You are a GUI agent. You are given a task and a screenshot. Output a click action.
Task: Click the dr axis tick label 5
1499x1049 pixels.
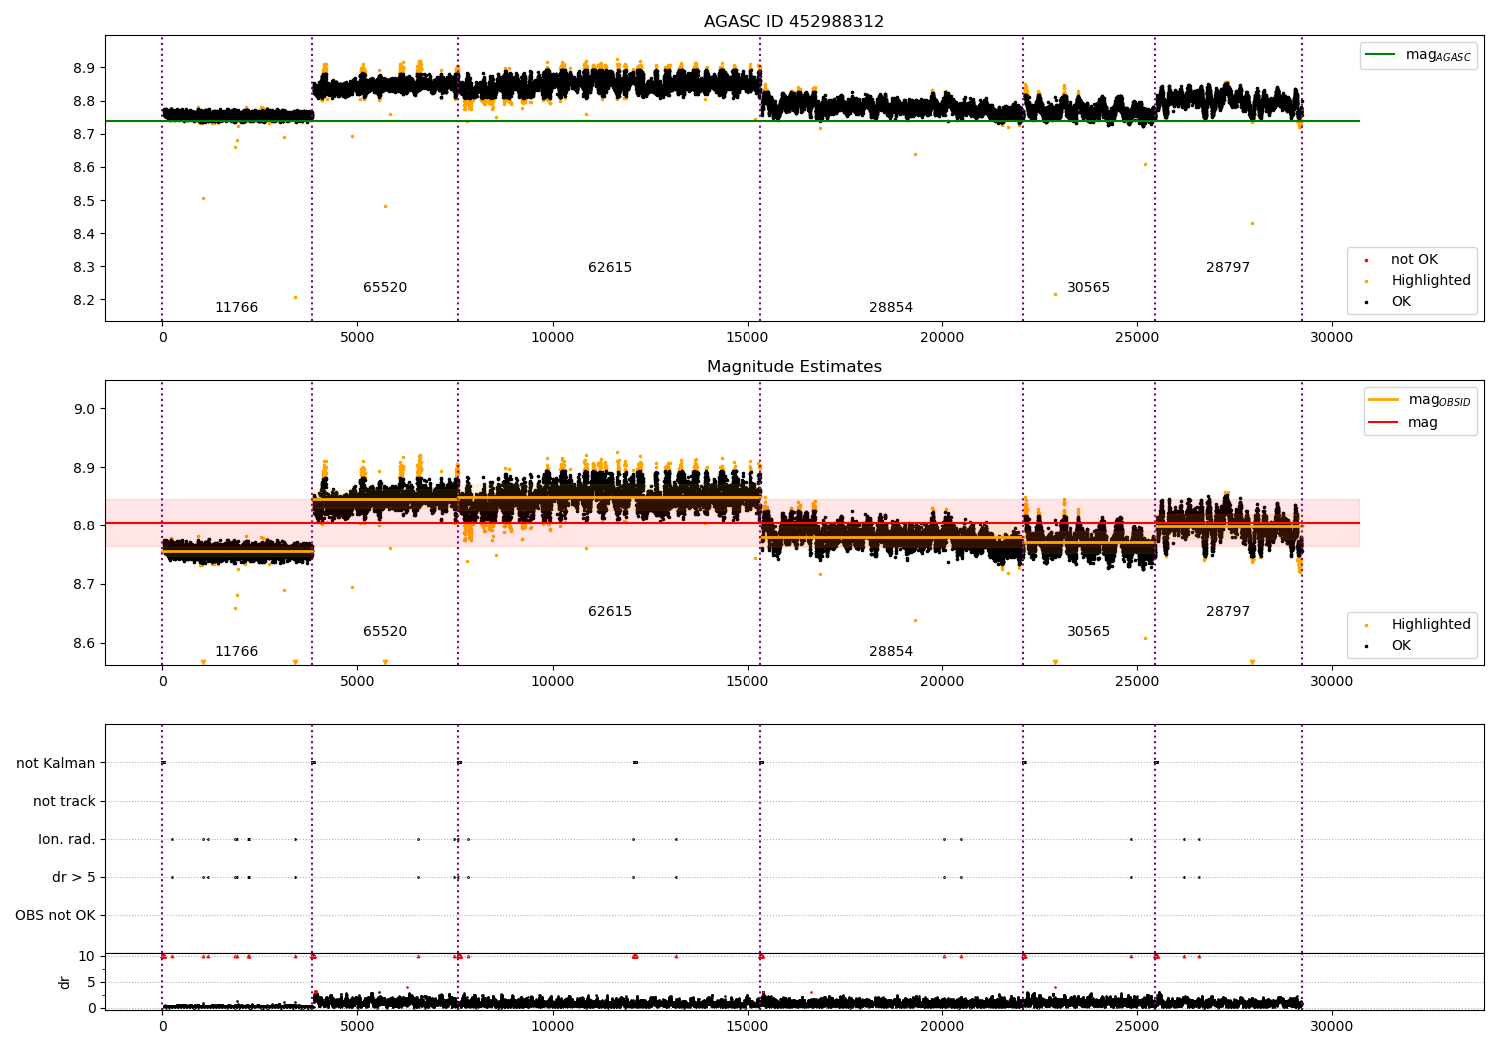point(91,982)
